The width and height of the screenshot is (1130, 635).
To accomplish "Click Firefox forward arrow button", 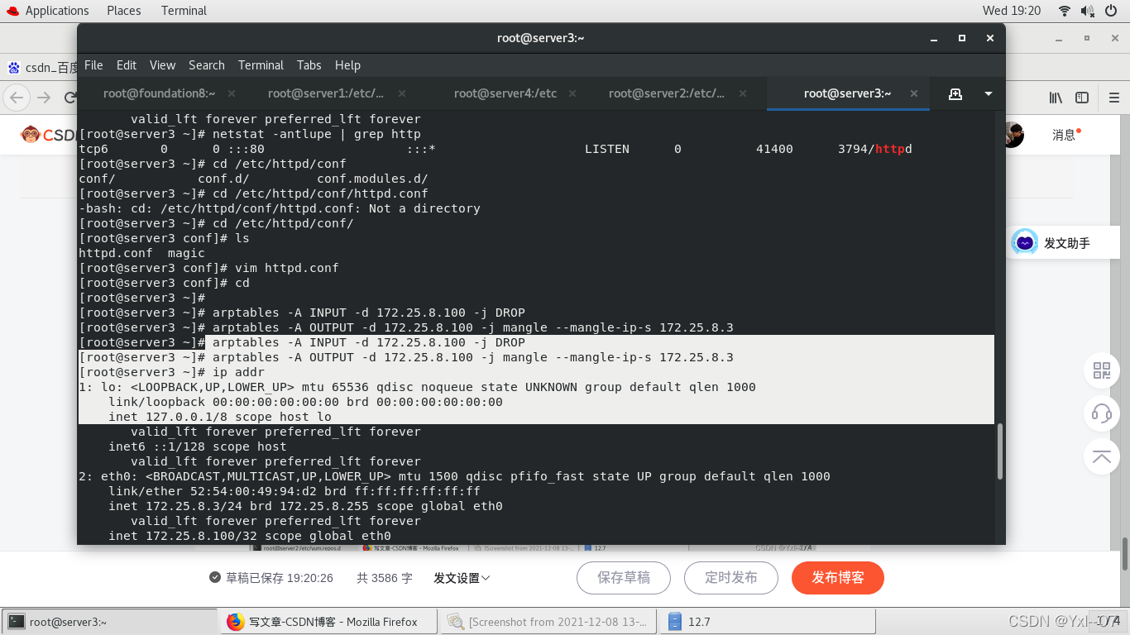I will [x=45, y=98].
